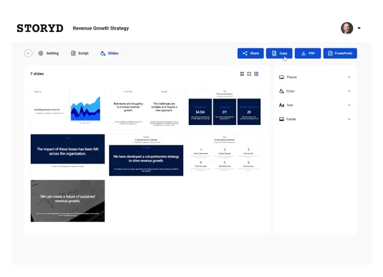Select the three-column grid view icon
The width and height of the screenshot is (383, 277).
point(256,74)
